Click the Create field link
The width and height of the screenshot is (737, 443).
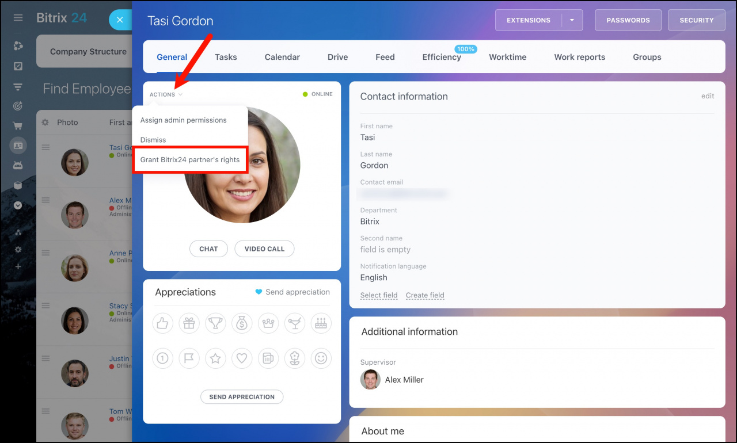click(x=425, y=295)
